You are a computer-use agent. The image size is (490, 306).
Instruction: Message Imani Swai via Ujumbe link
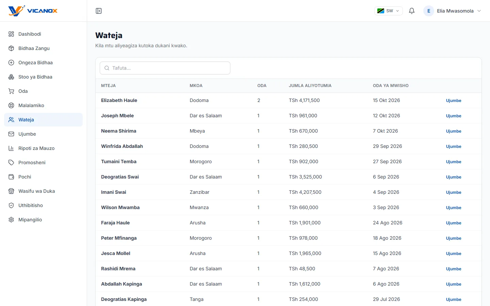[x=454, y=192]
